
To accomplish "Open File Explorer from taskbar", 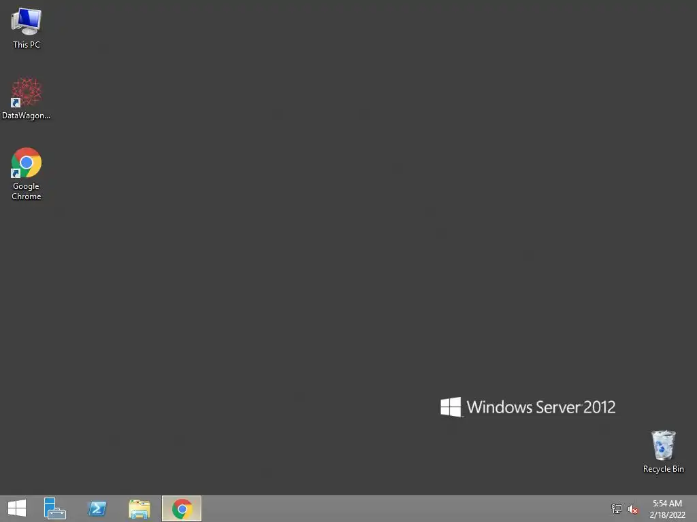I will (x=139, y=508).
